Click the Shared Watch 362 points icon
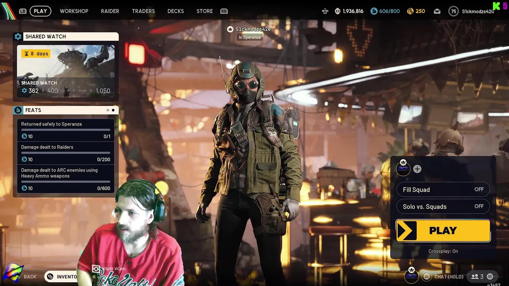 24,91
